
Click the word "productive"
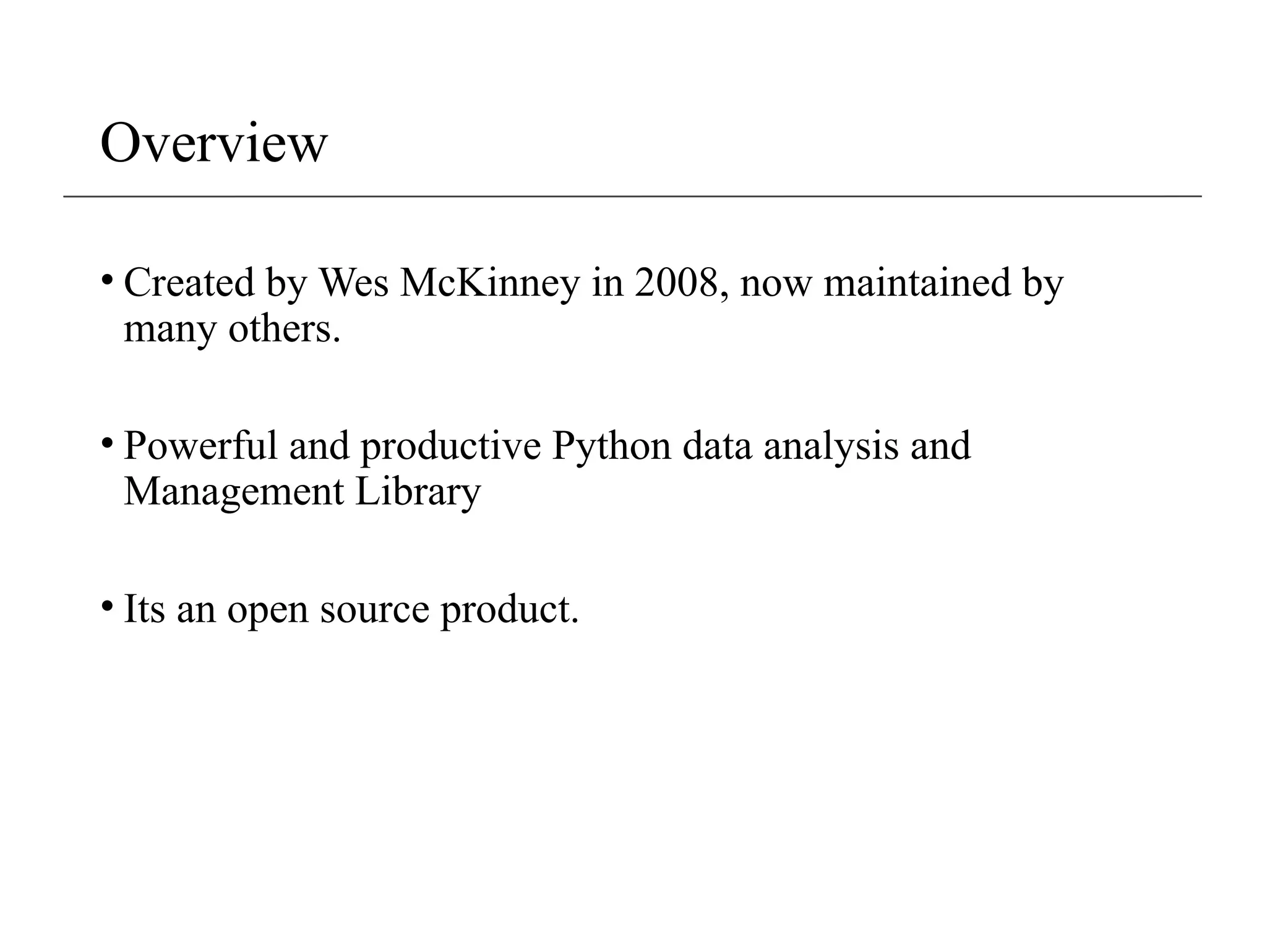(x=450, y=447)
